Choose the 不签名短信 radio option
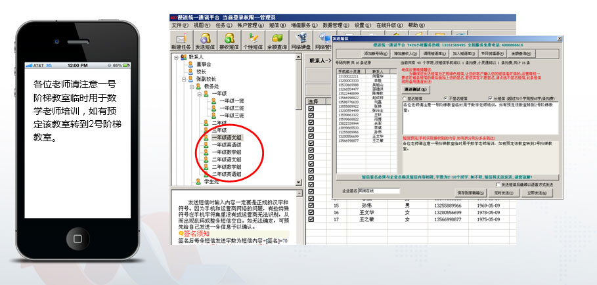This screenshot has width=597, height=285. coord(447,99)
